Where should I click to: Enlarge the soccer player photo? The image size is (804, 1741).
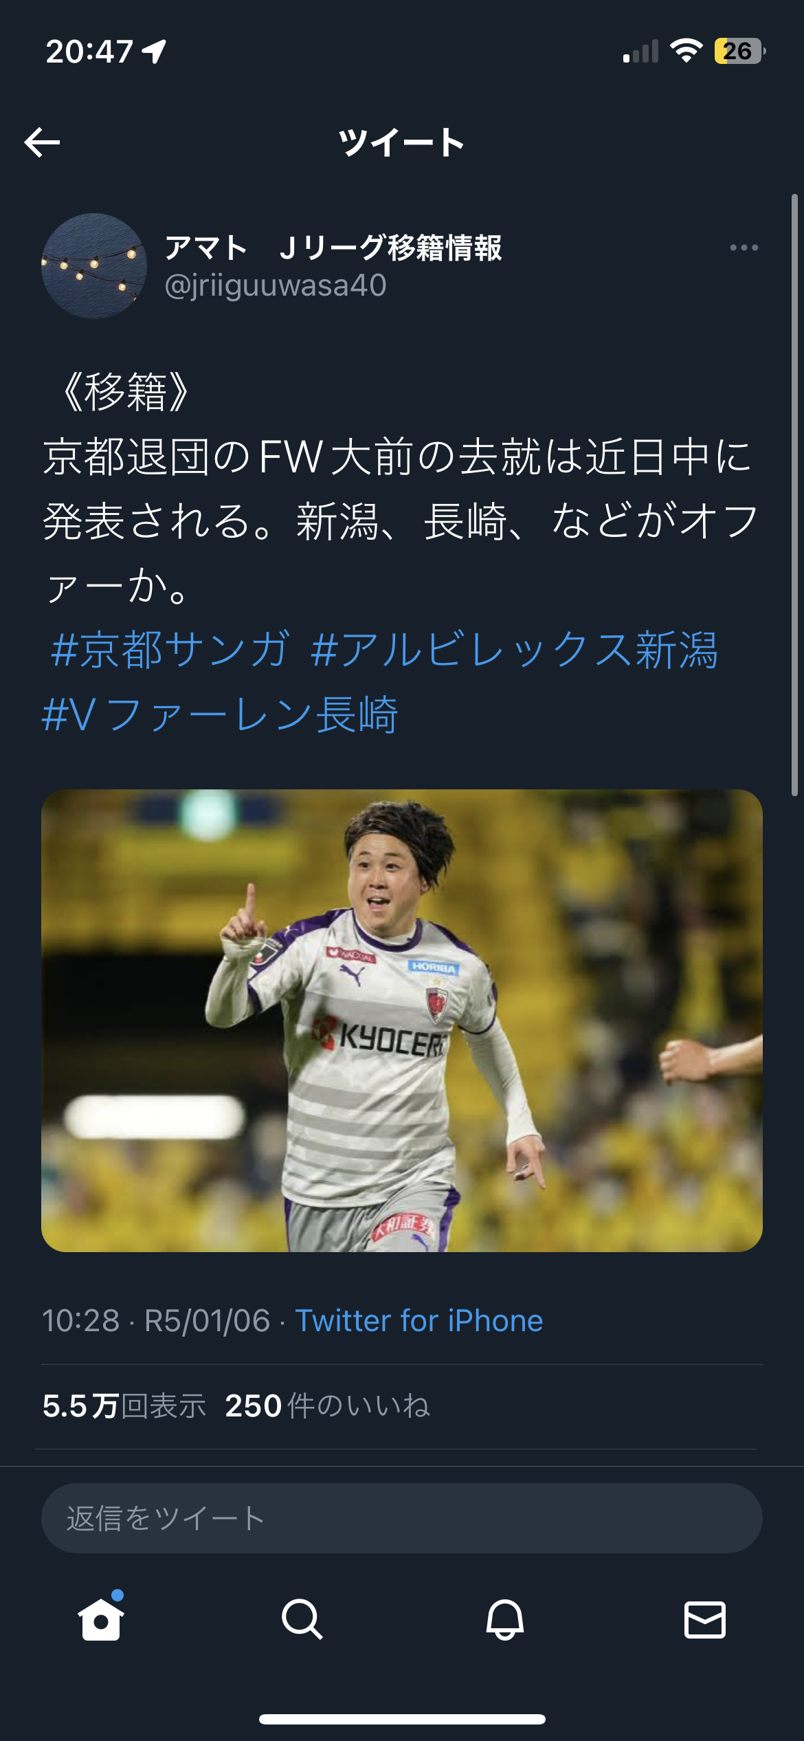[402, 1020]
